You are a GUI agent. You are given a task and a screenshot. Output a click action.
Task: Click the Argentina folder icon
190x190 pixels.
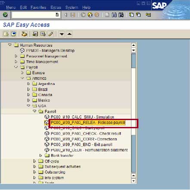point(34,84)
